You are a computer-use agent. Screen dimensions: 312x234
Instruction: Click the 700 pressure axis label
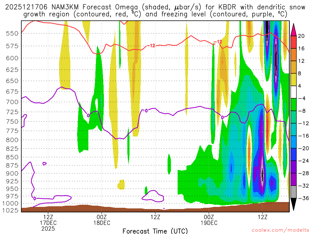tap(12, 102)
